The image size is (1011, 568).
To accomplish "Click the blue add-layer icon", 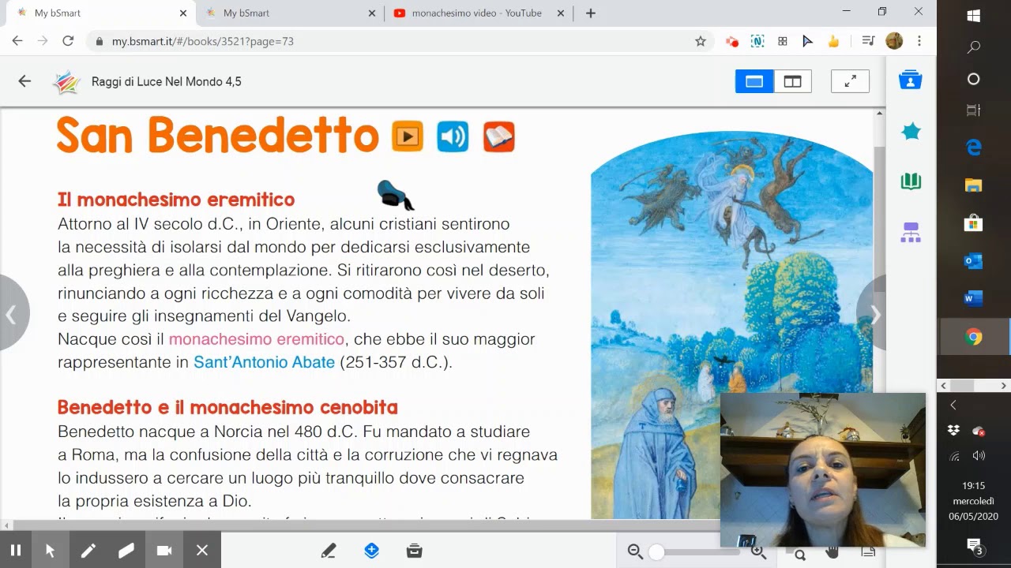I will click(x=371, y=551).
